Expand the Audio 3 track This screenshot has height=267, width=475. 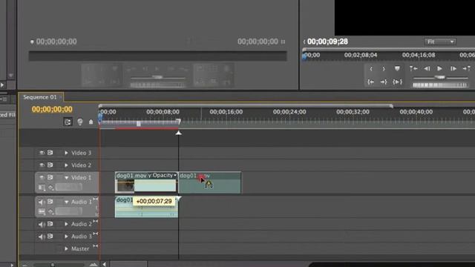click(66, 237)
